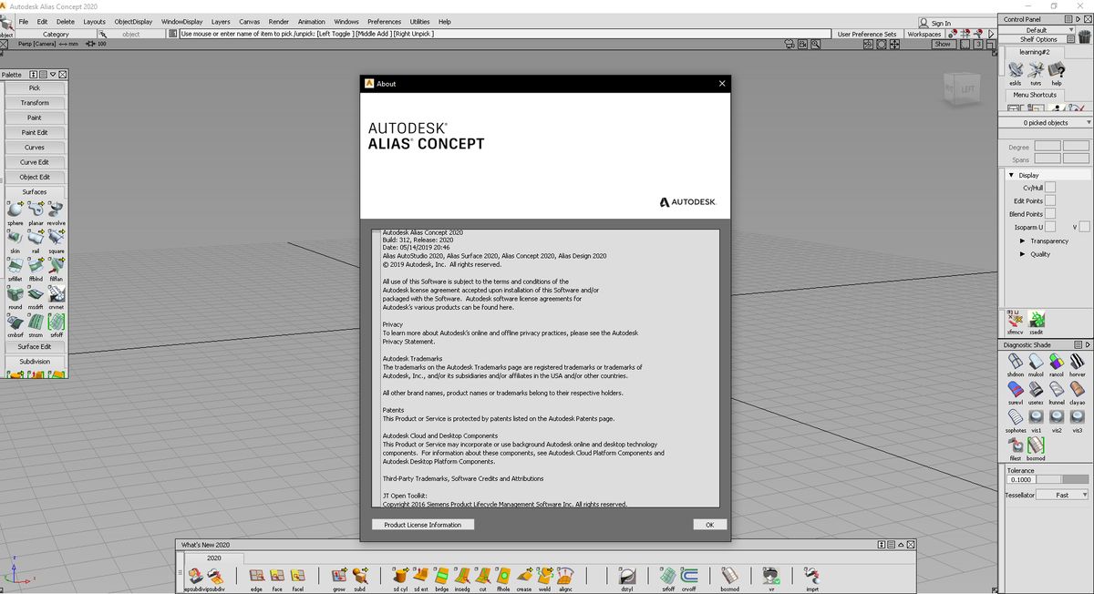
Task: Toggle the Blend Points display checkbox
Action: click(1050, 214)
